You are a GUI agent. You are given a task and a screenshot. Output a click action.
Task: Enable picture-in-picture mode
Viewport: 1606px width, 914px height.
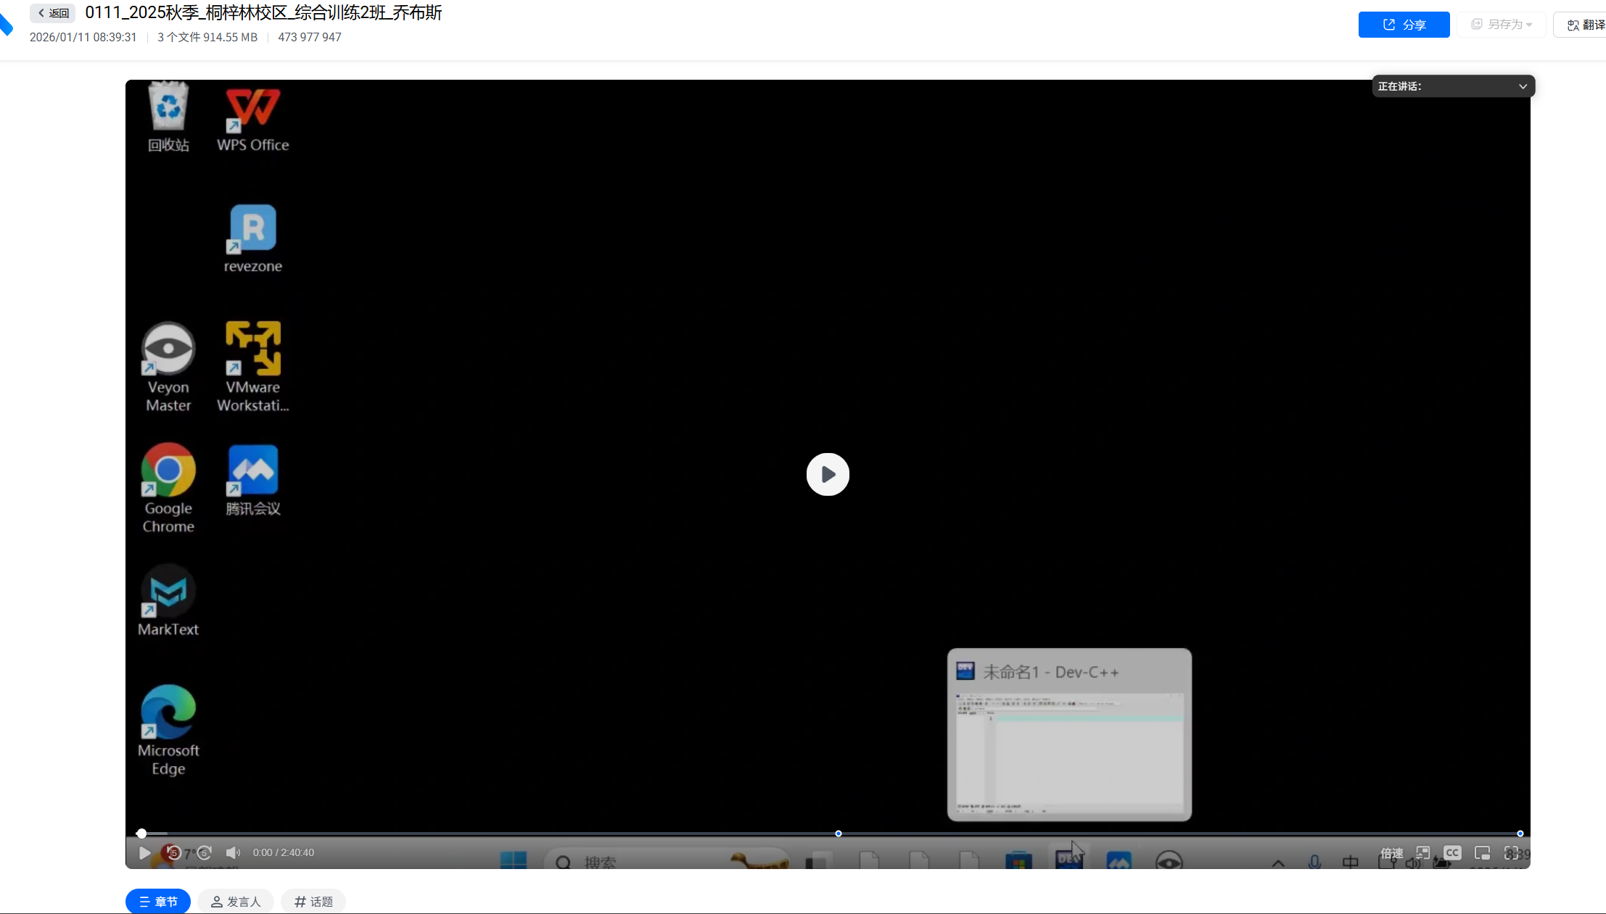(x=1482, y=852)
